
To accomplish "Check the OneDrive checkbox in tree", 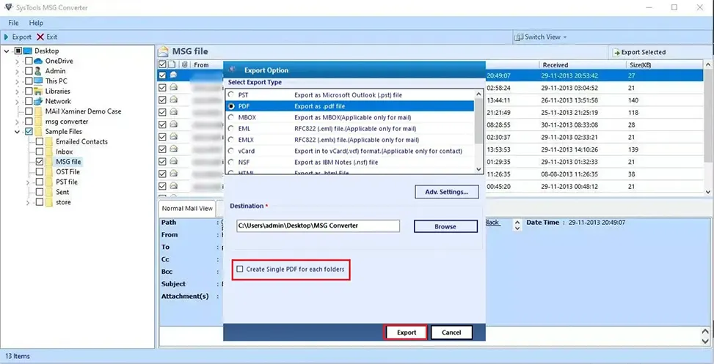I will click(28, 61).
